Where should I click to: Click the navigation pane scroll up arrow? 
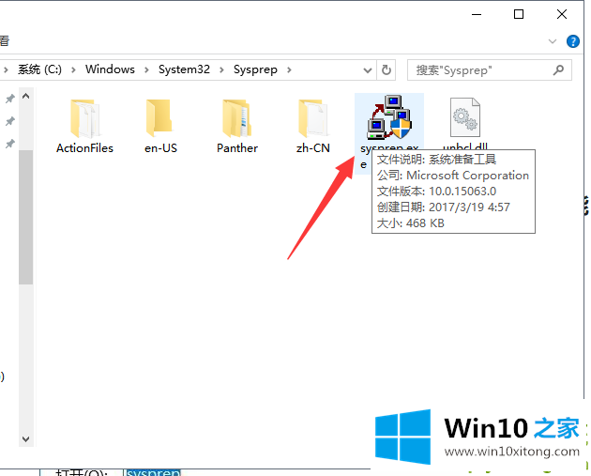coord(25,96)
